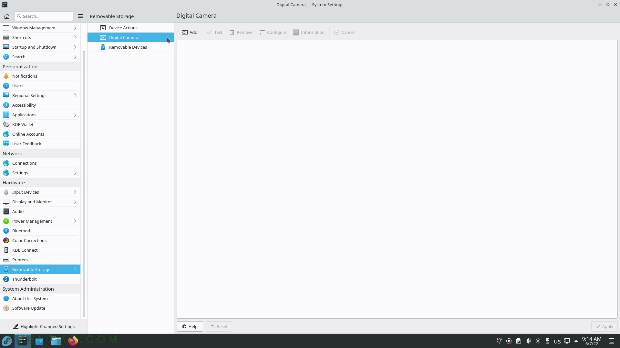The height and width of the screenshot is (348, 620).
Task: Click the Shortcuts keyboard icon
Action: (6, 37)
